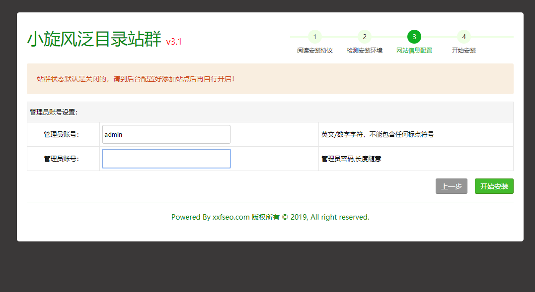Click the v3.1 version label
Image resolution: width=535 pixels, height=292 pixels.
click(175, 42)
